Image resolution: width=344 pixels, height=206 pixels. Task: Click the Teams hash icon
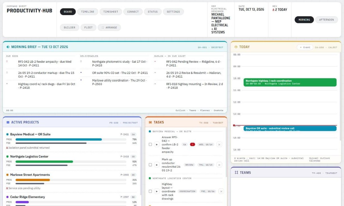[236, 173]
